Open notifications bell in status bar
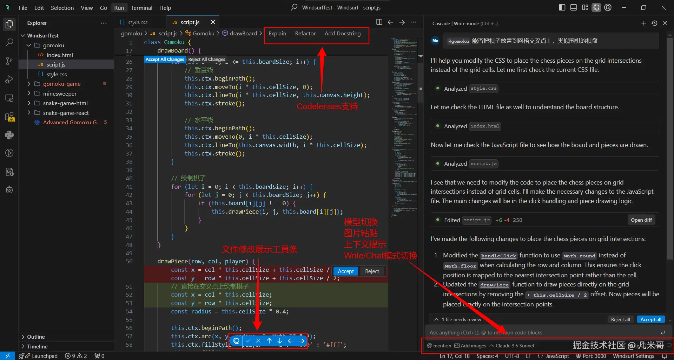This screenshot has height=360, width=674. pyautogui.click(x=665, y=356)
